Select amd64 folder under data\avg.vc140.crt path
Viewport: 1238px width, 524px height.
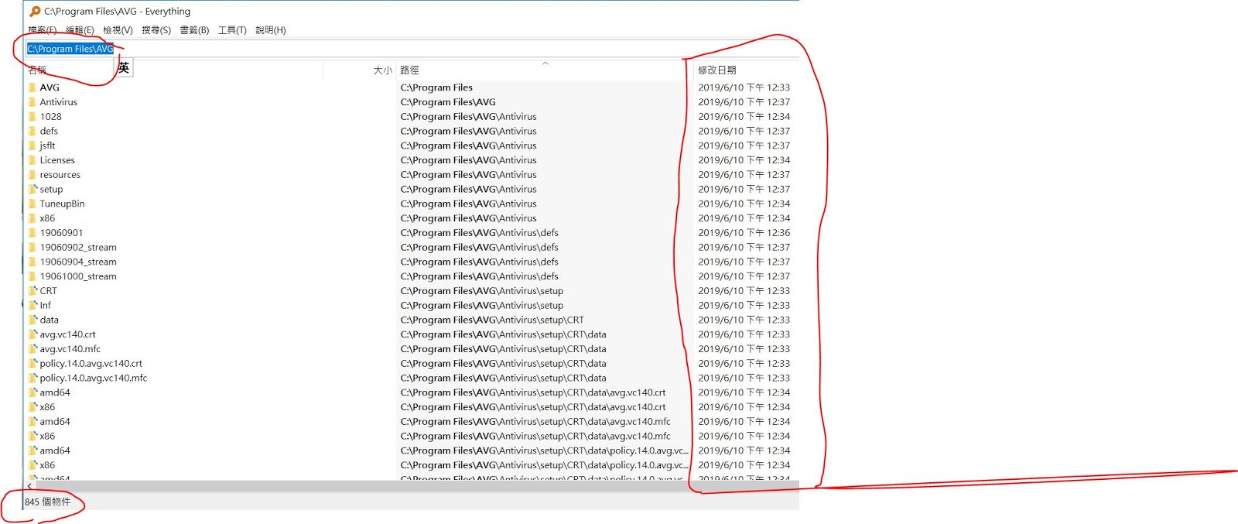54,392
